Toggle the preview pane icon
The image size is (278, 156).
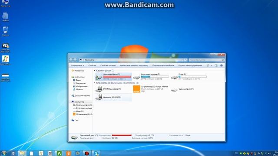point(216,65)
